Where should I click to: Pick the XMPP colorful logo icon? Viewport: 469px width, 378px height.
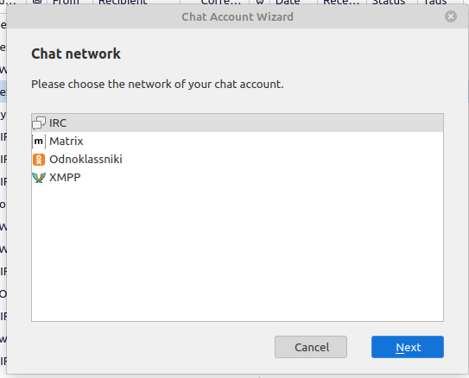39,178
